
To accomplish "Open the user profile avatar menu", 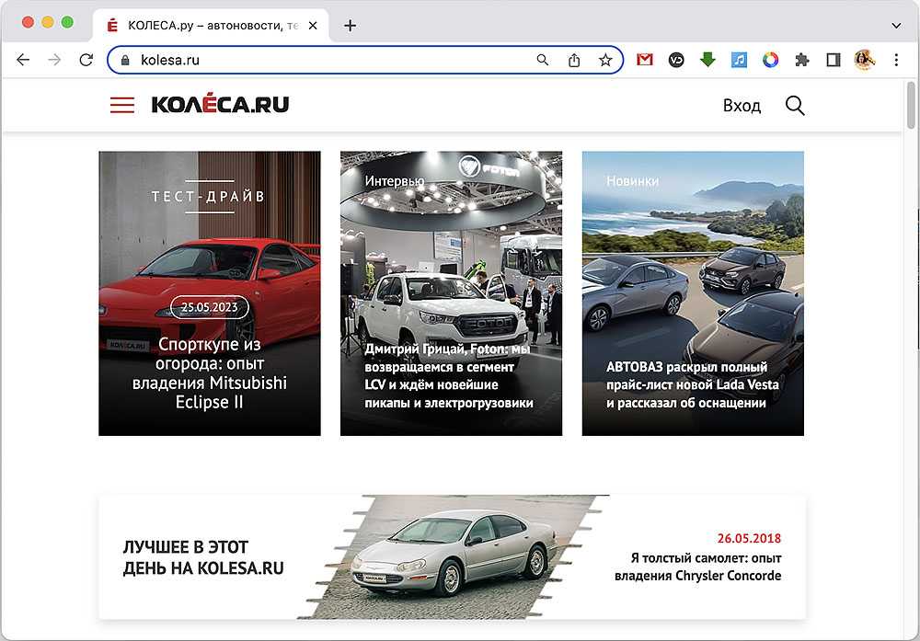I will tap(864, 60).
